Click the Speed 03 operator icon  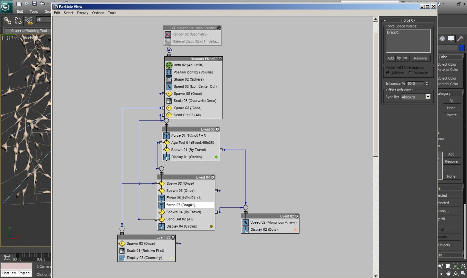coord(169,86)
